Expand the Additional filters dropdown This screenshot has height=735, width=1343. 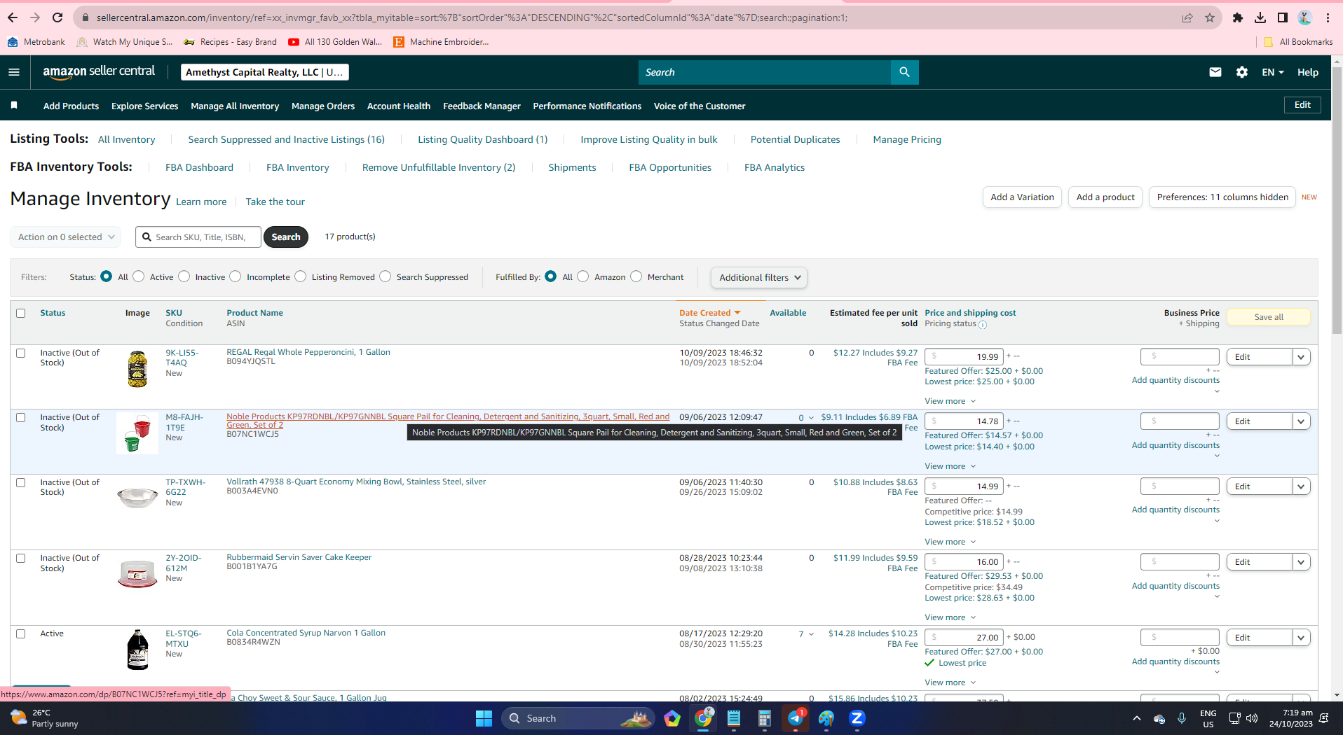pyautogui.click(x=759, y=277)
